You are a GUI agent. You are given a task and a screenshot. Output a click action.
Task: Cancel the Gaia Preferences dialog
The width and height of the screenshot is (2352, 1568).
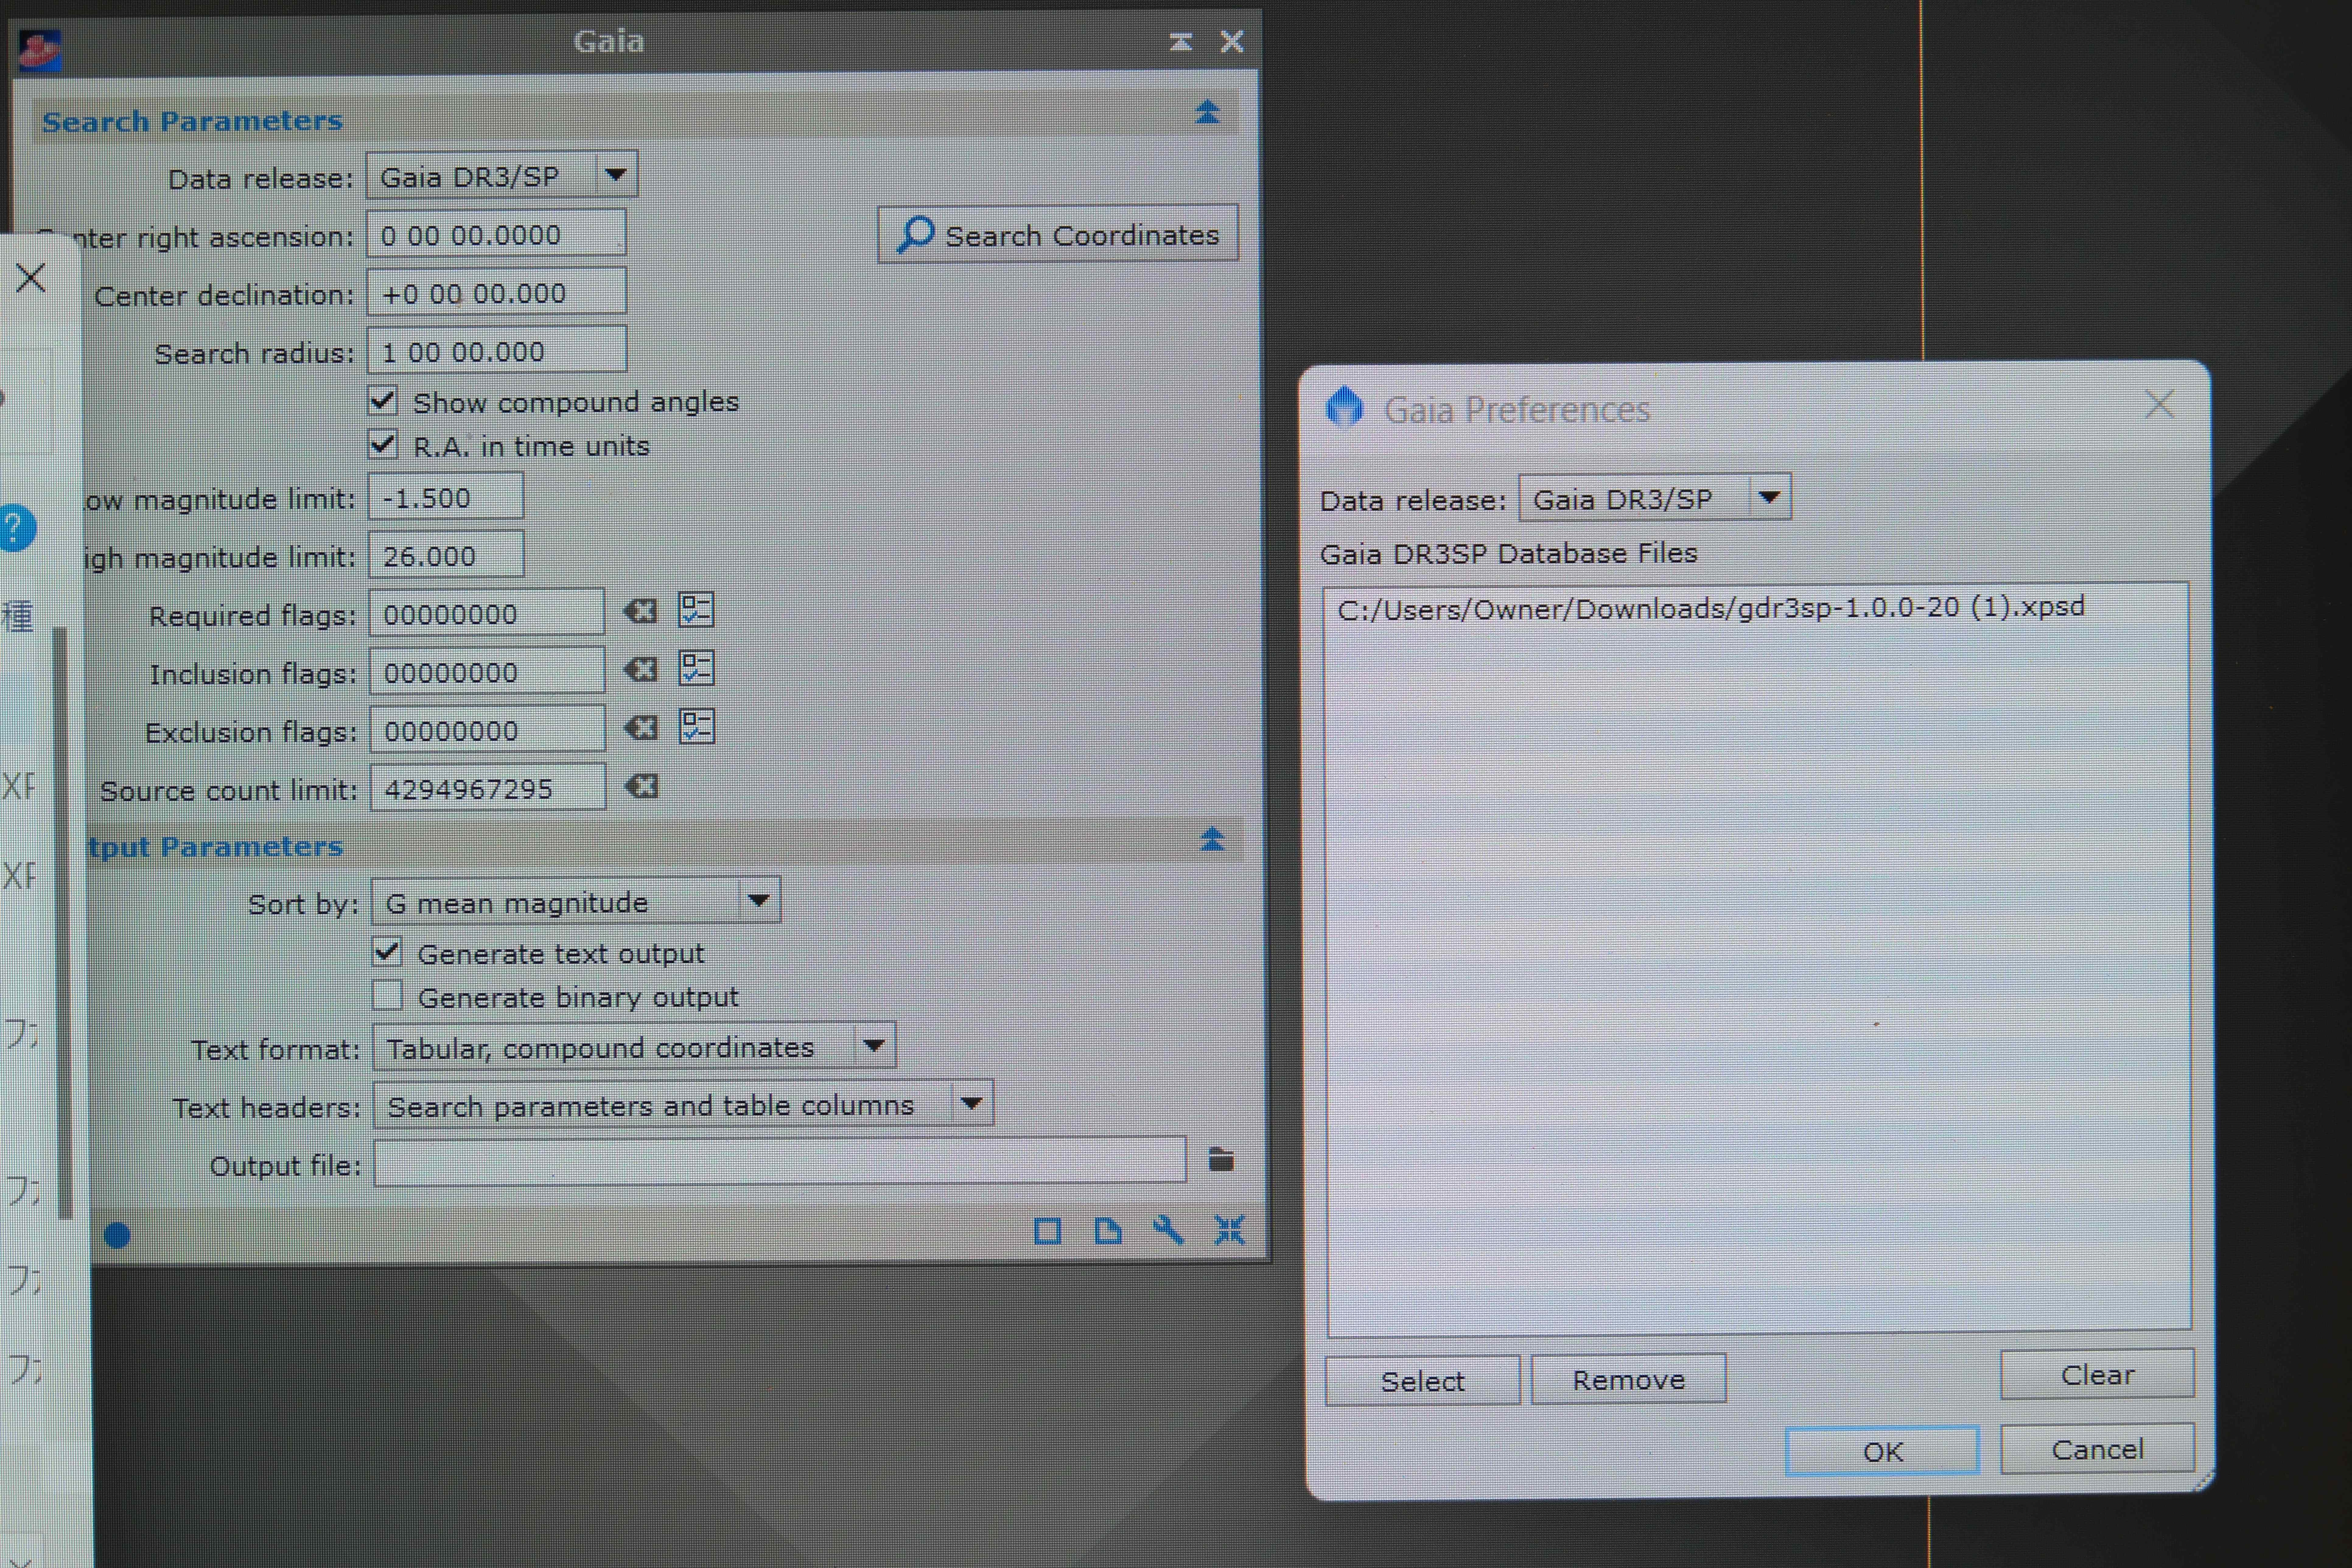(2097, 1449)
